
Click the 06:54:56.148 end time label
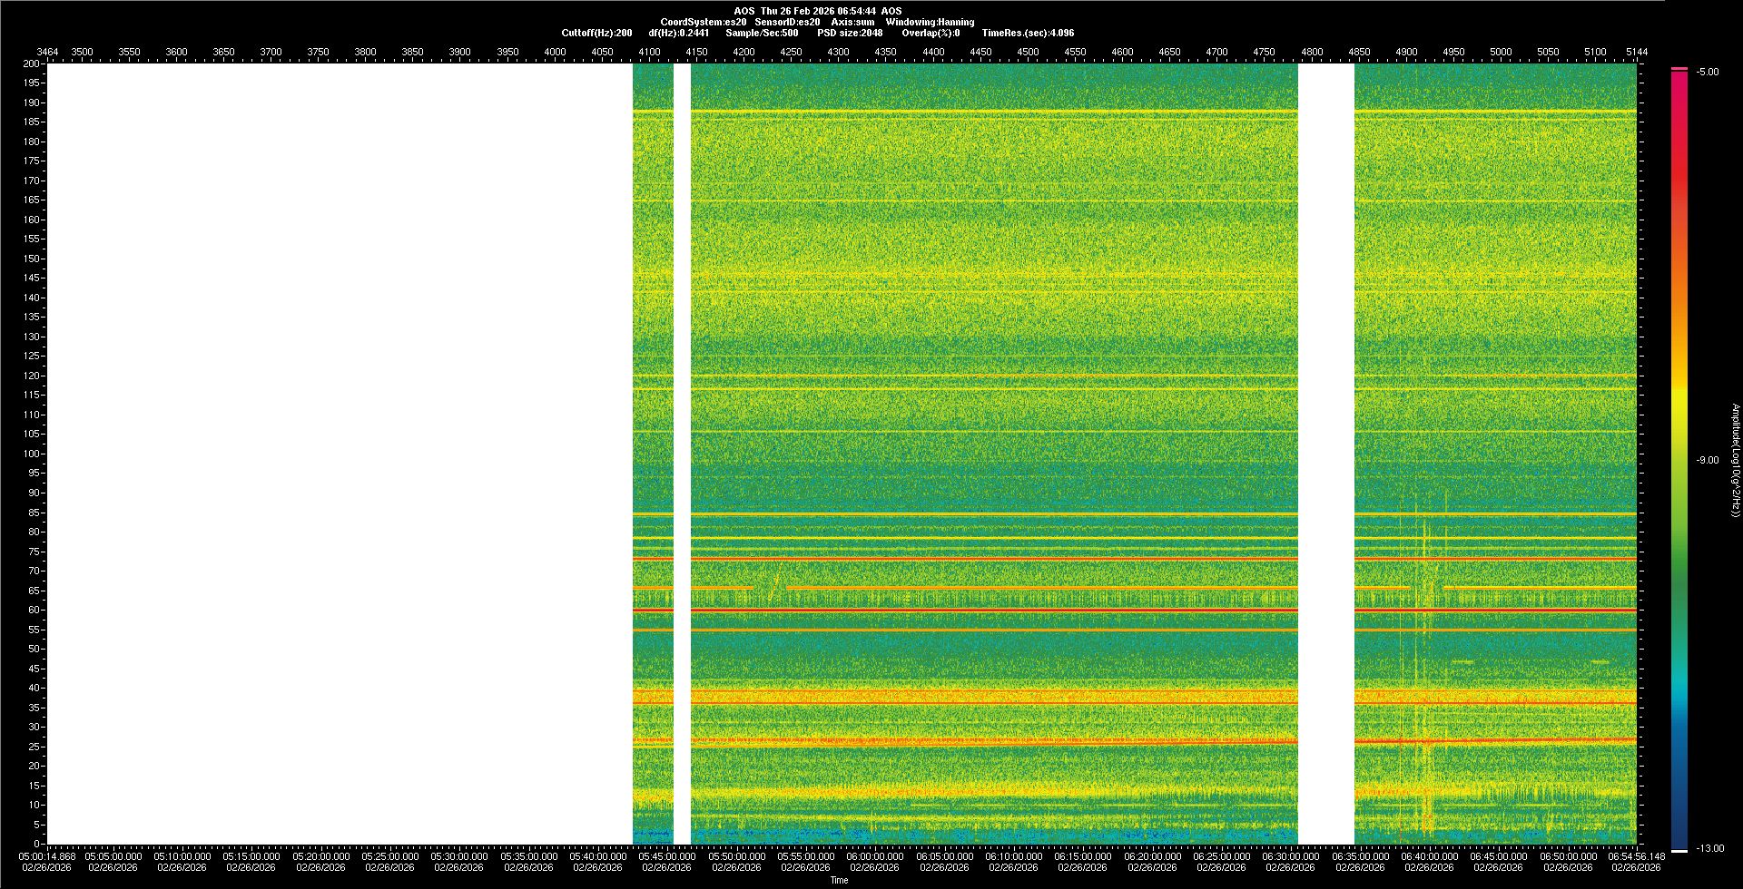point(1636,856)
